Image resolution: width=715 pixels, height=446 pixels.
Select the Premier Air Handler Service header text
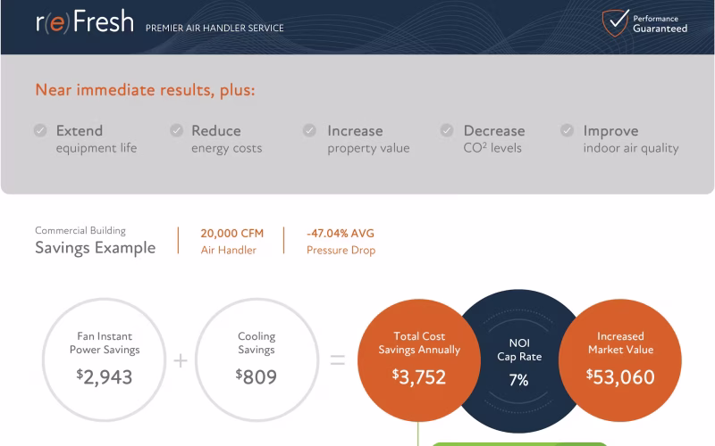click(x=214, y=28)
